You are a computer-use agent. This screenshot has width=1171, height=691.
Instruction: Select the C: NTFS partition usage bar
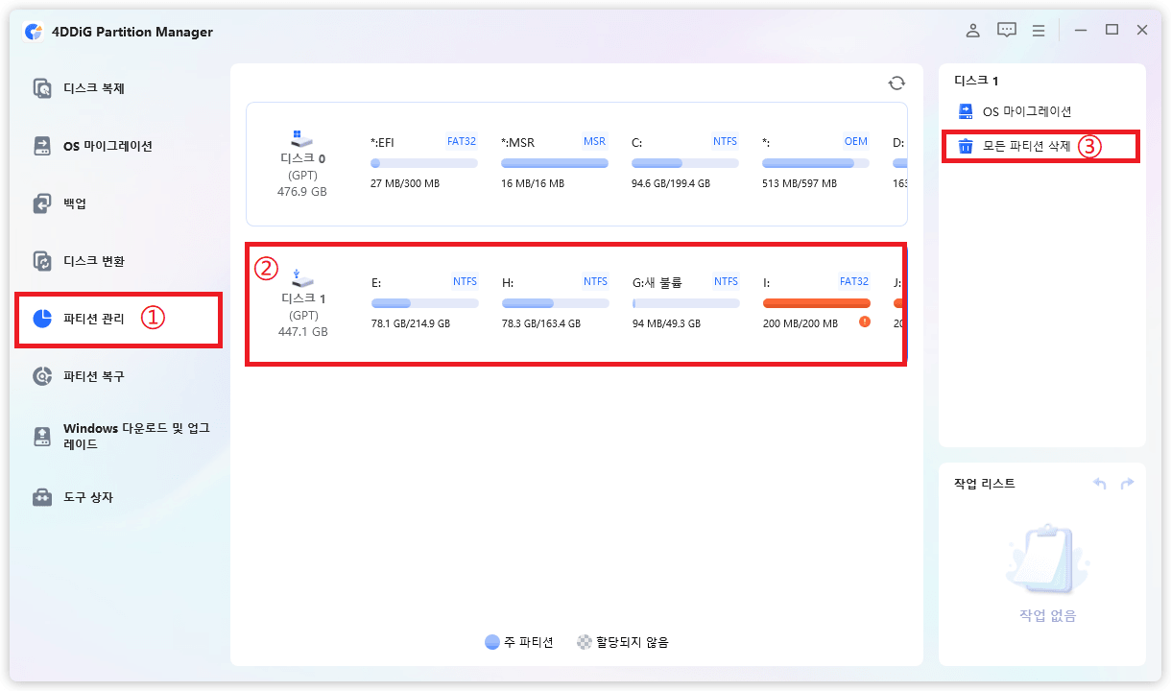point(684,163)
